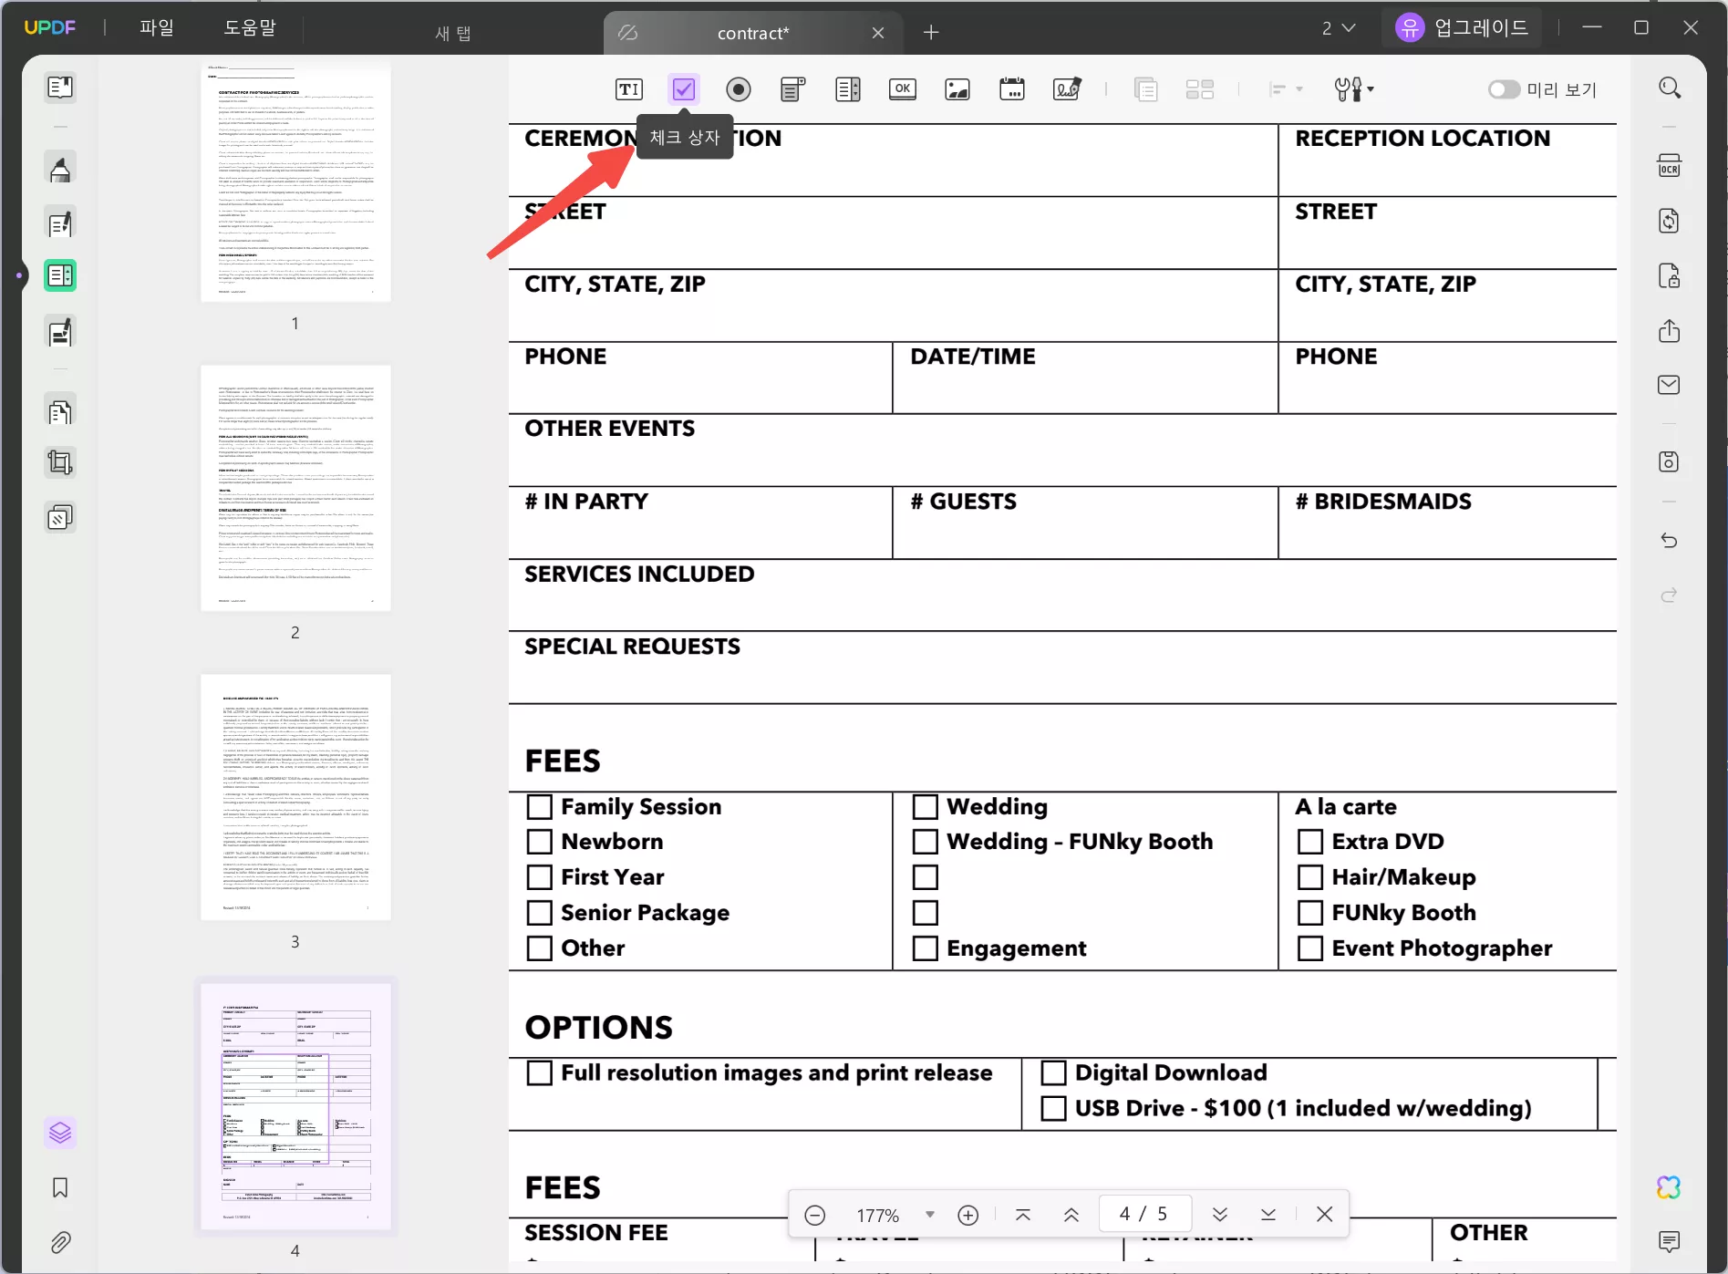Select the Date Field tool

pos(1012,89)
